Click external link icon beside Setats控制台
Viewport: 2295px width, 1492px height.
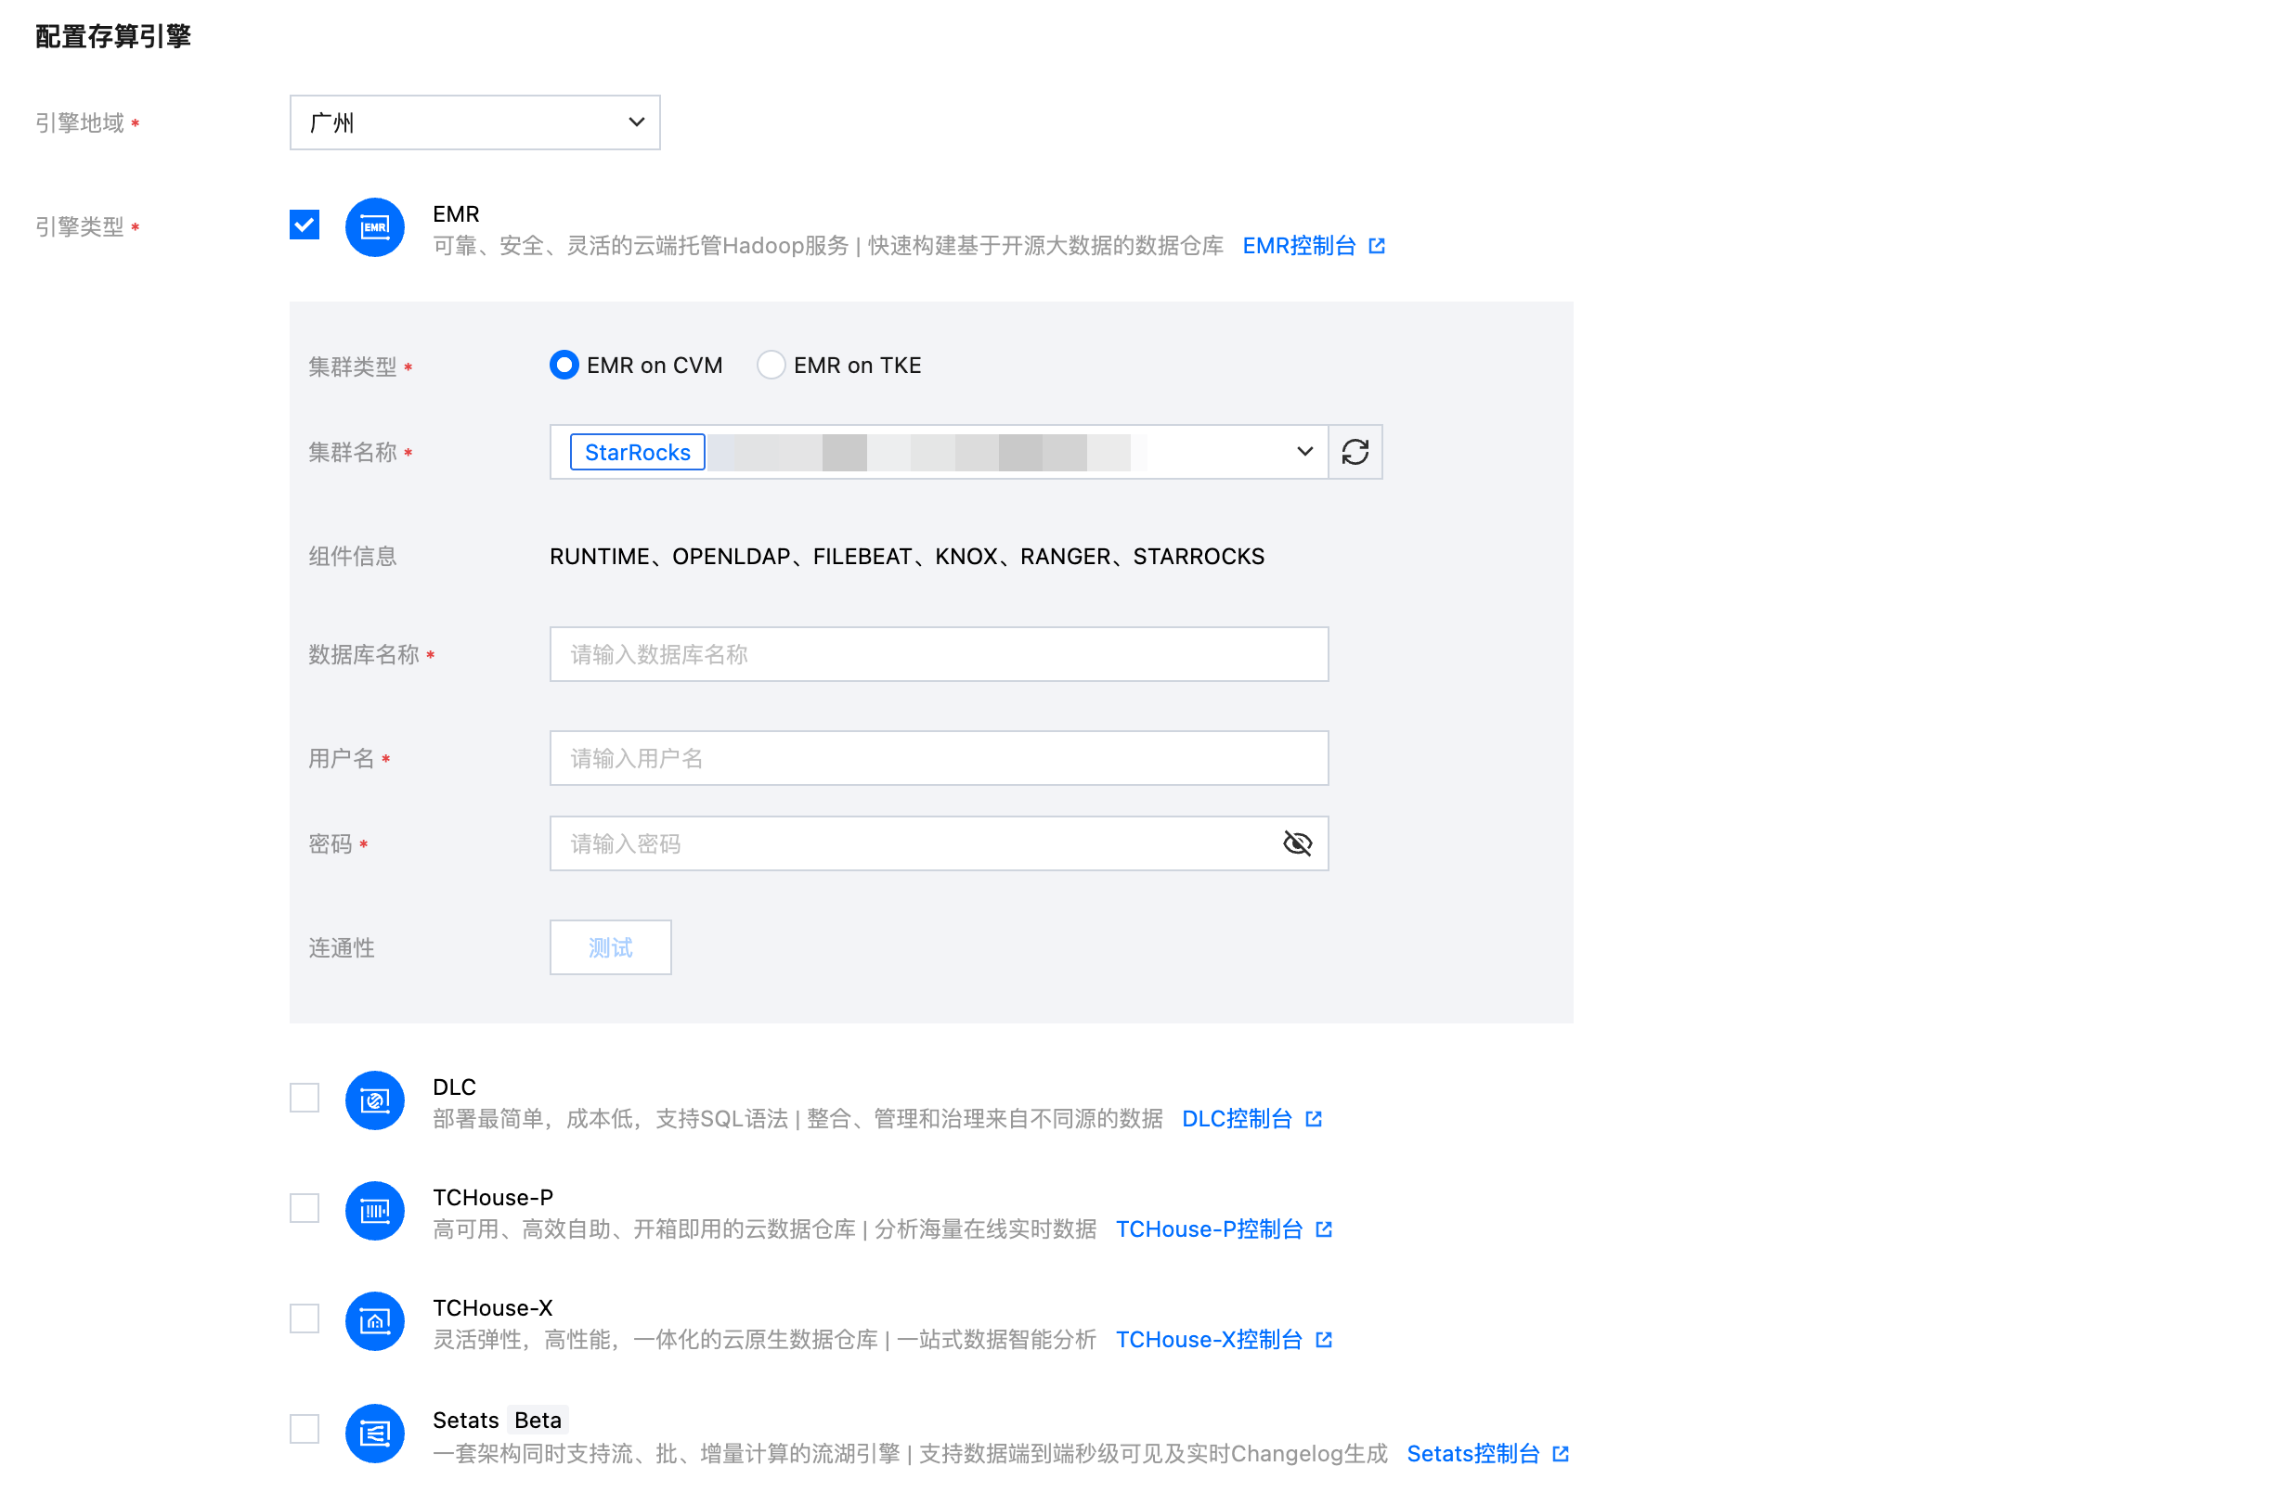1561,1453
